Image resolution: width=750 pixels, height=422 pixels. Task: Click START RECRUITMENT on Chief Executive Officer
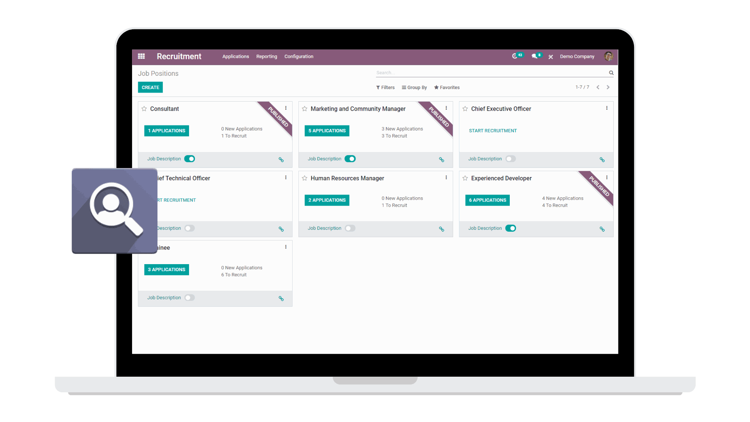pyautogui.click(x=493, y=131)
